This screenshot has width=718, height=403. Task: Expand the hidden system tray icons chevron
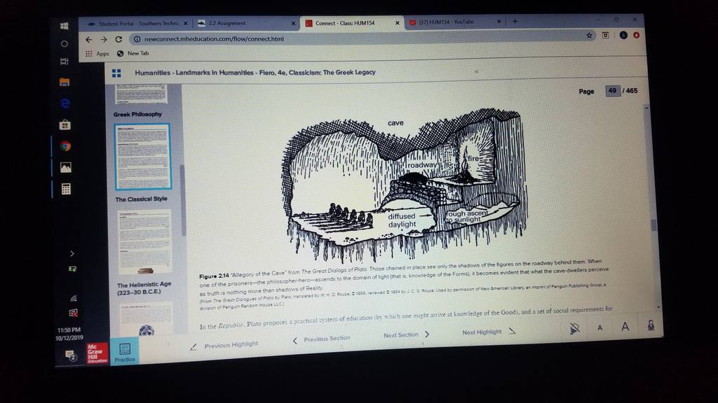[x=72, y=253]
